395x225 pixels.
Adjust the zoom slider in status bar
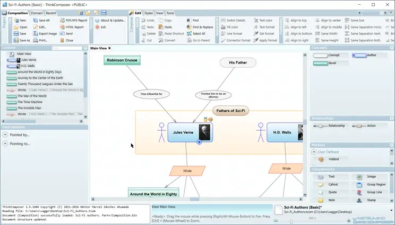click(291, 221)
